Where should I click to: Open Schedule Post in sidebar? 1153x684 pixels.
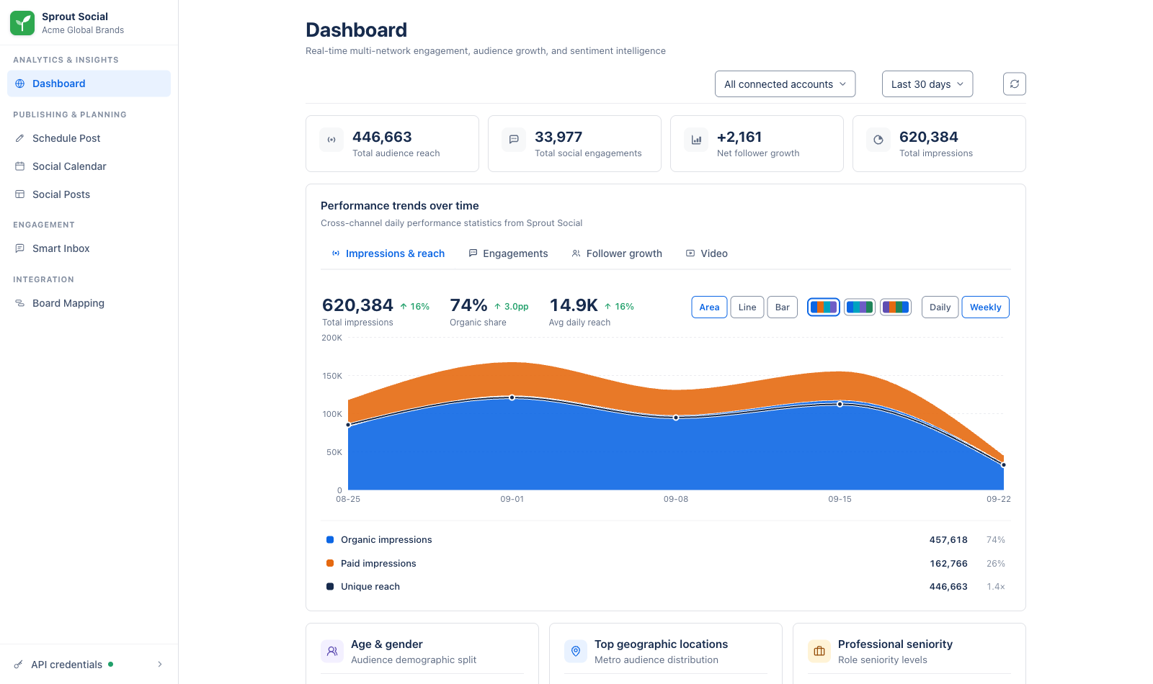pos(89,138)
